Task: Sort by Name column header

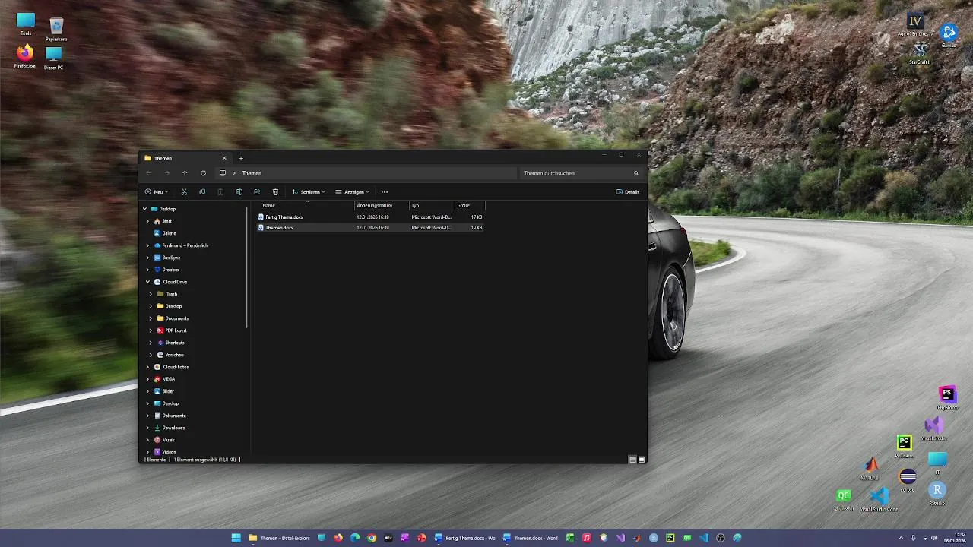Action: pos(307,205)
